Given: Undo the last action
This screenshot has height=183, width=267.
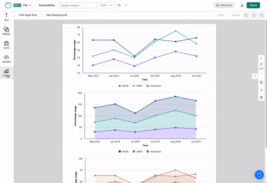Looking at the screenshot, I should click(x=119, y=5).
